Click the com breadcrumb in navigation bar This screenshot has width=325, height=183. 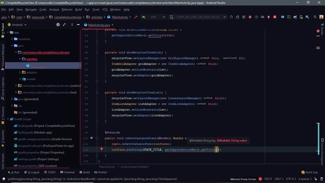[x=19, y=17]
